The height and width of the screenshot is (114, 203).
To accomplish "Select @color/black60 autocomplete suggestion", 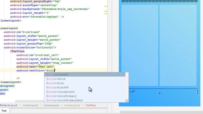I will tap(85, 75).
